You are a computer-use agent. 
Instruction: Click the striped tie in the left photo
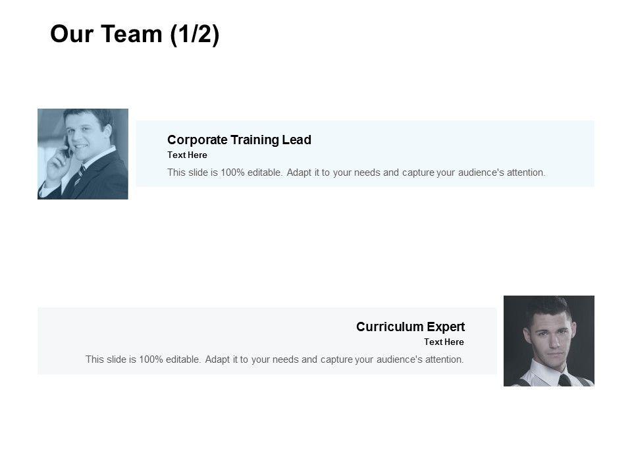point(80,174)
